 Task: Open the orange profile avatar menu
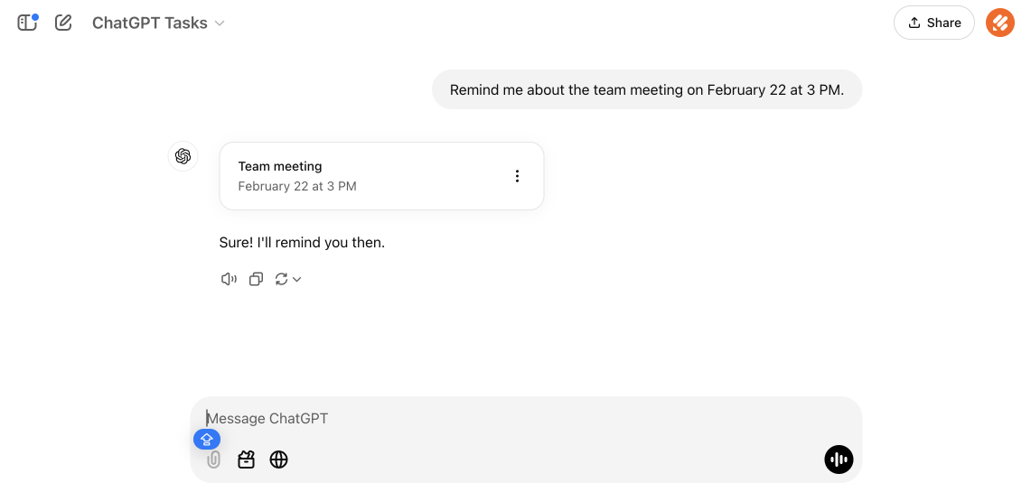(999, 23)
